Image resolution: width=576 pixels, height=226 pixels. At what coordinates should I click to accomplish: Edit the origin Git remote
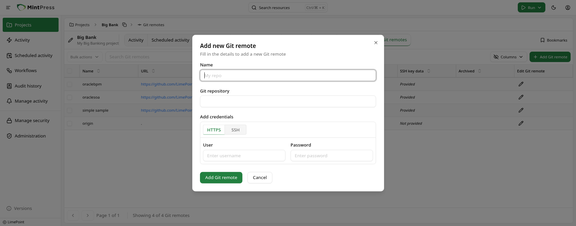pyautogui.click(x=521, y=123)
